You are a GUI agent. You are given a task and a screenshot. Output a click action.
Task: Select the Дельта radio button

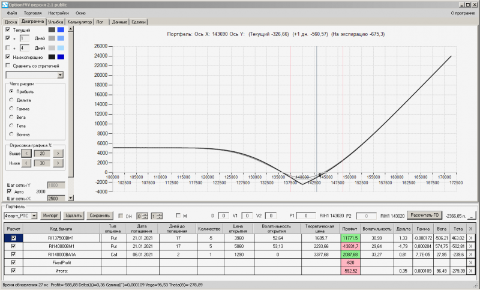point(11,100)
